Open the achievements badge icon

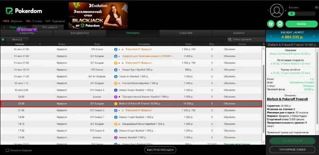point(280,24)
